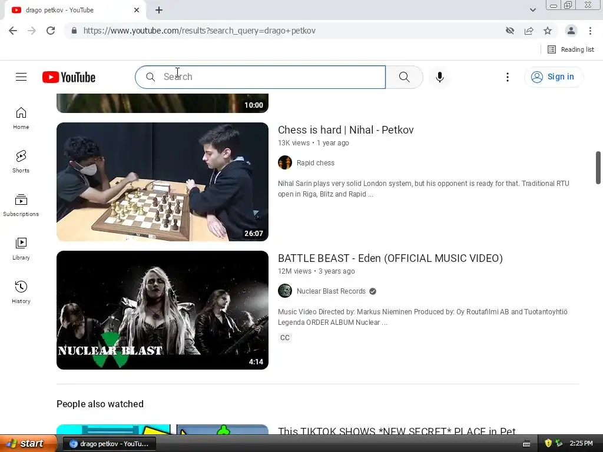The width and height of the screenshot is (603, 452).
Task: Open Library in the sidebar
Action: click(x=21, y=249)
